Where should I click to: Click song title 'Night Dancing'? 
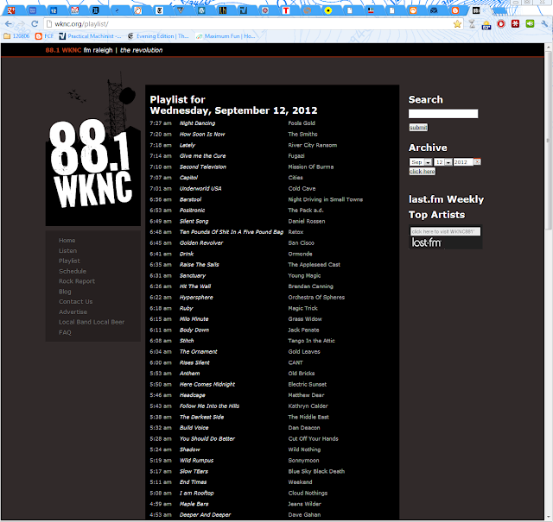pyautogui.click(x=197, y=123)
